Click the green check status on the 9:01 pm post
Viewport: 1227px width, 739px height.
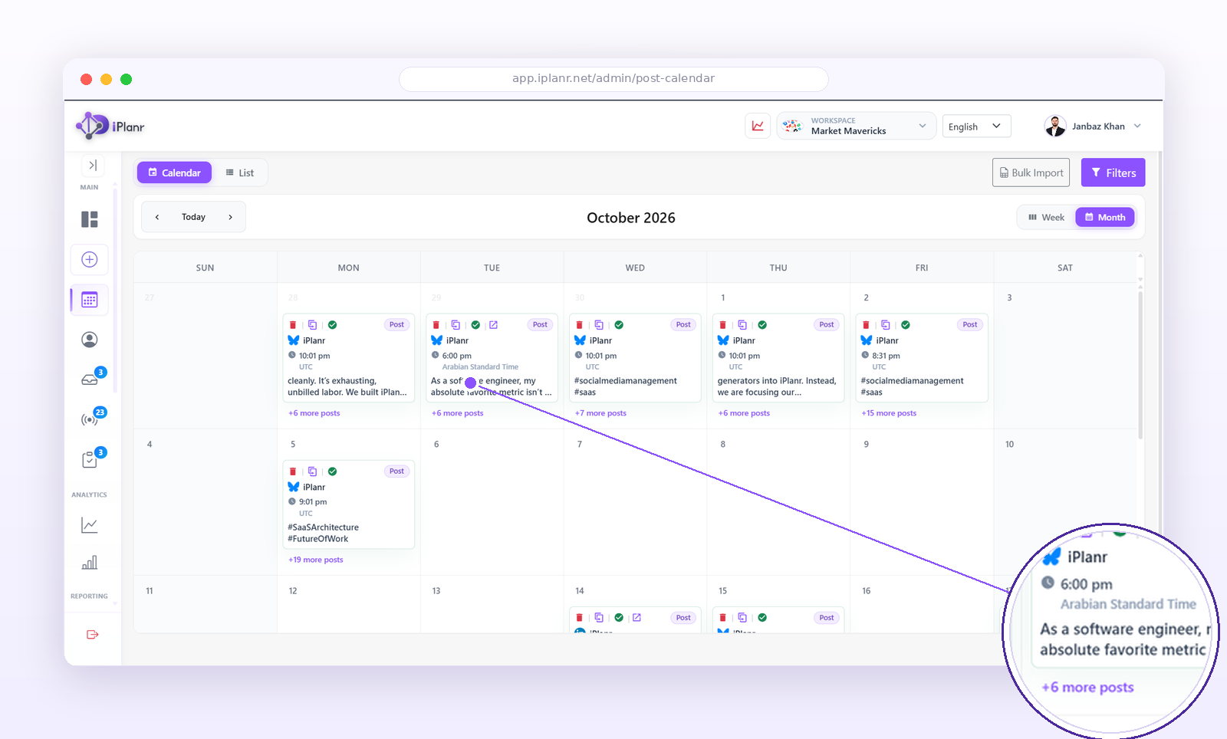point(332,471)
